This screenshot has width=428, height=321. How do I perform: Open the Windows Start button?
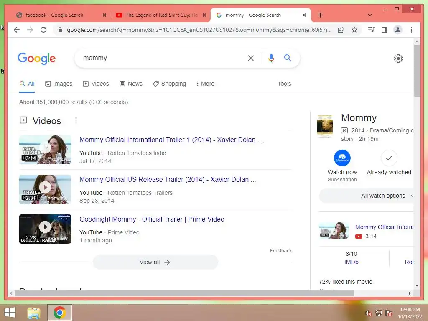click(x=10, y=313)
